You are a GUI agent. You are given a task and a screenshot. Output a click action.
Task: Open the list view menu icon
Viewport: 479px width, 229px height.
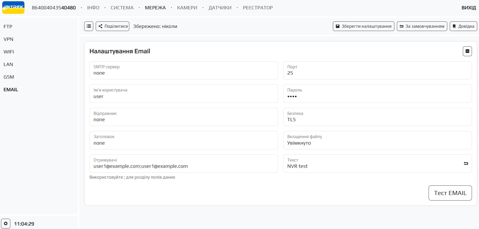(89, 26)
